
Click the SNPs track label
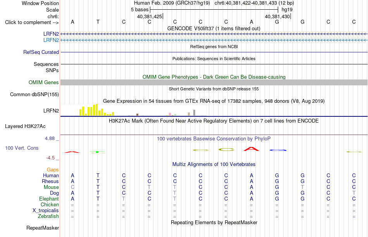point(52,70)
